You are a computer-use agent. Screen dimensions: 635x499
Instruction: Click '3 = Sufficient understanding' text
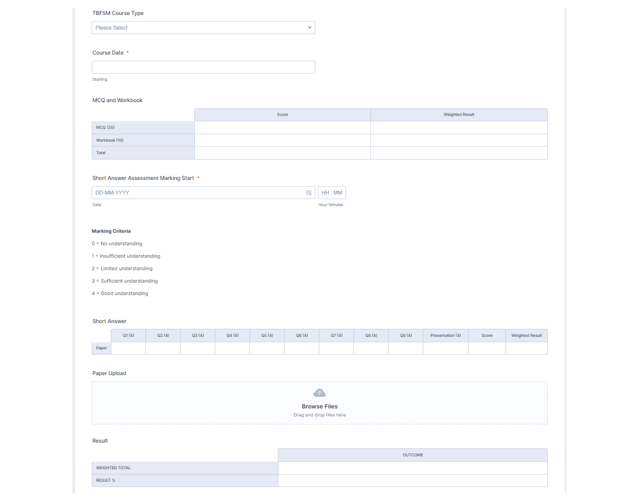coord(125,281)
